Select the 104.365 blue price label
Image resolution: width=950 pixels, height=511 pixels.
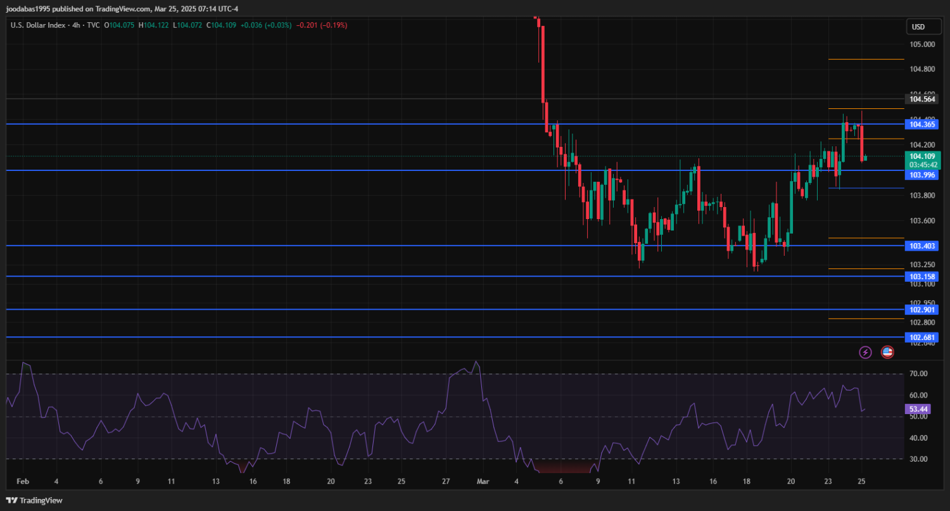tap(922, 125)
